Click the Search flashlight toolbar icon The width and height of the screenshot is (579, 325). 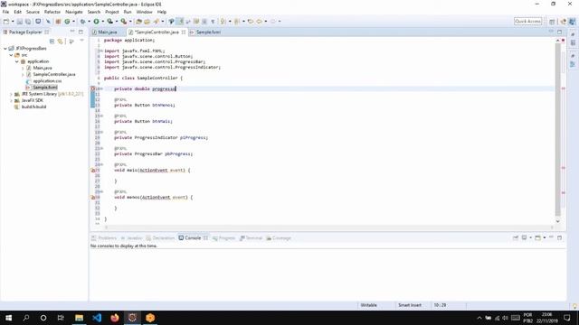pyautogui.click(x=157, y=22)
